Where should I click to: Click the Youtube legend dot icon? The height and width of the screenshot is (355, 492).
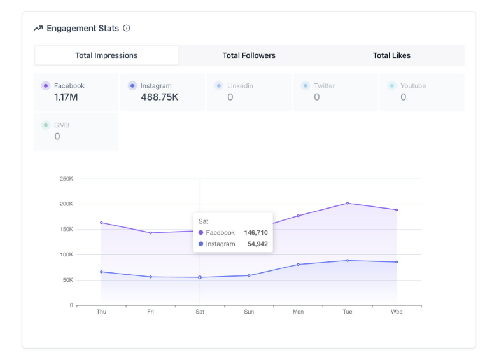391,86
